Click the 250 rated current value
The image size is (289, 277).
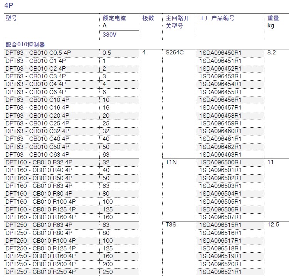108,272
